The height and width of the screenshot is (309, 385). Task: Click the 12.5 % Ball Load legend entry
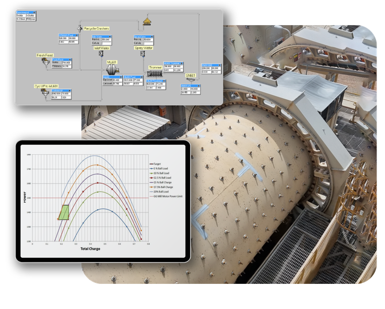[160, 178]
